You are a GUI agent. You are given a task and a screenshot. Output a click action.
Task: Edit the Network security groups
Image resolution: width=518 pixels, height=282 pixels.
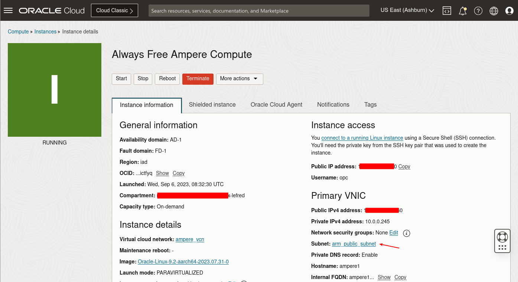click(x=394, y=233)
